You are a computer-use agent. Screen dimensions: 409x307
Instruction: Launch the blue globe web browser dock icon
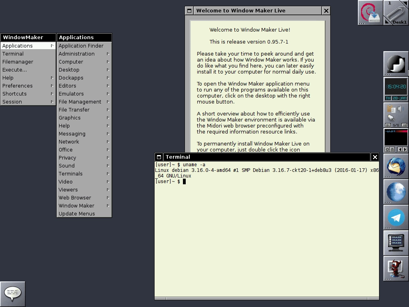[x=396, y=191]
